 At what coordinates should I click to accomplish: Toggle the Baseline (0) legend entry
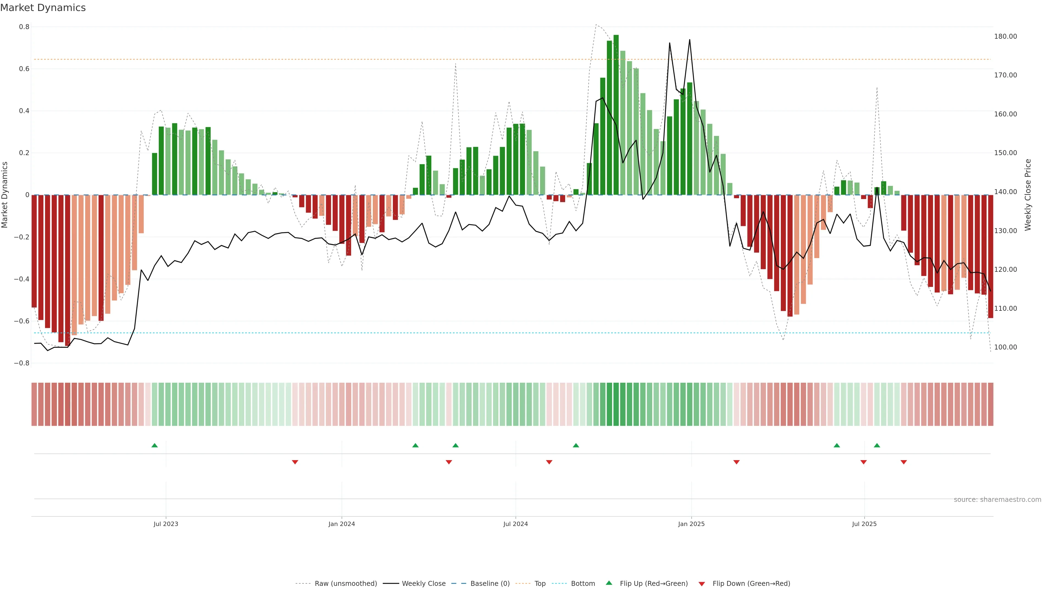coord(490,584)
